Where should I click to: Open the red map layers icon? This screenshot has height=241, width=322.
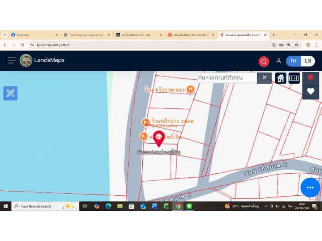310,77
